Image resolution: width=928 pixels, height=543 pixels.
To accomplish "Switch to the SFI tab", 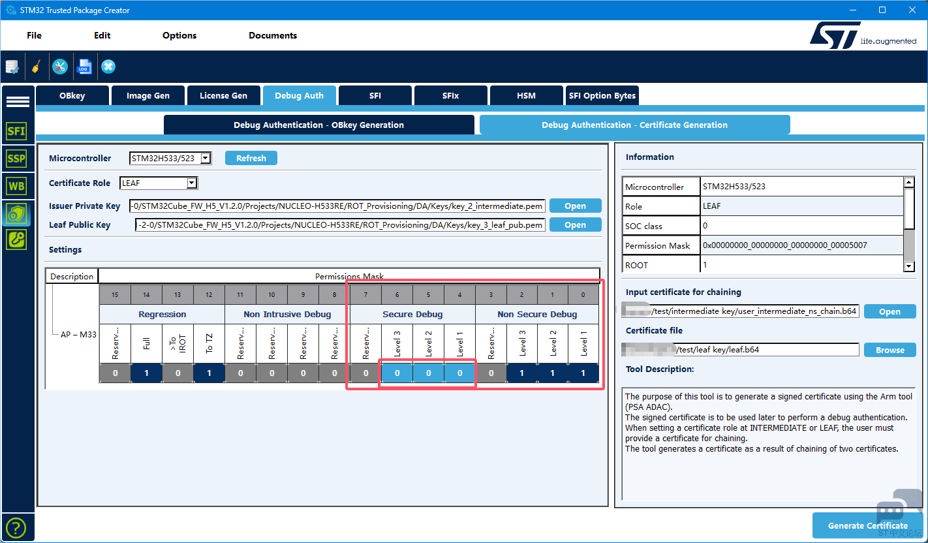I will point(375,95).
